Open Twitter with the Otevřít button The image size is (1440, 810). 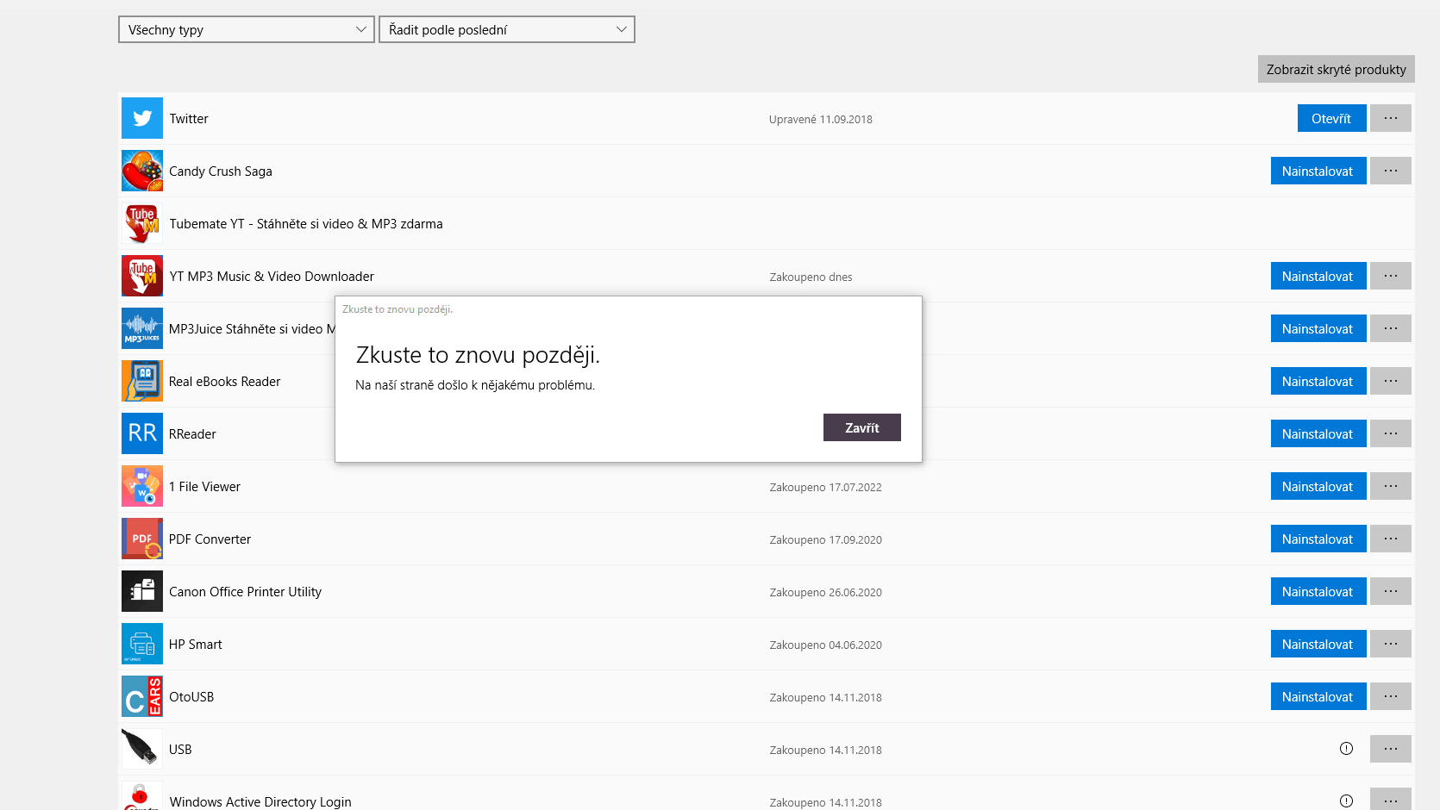click(1332, 118)
